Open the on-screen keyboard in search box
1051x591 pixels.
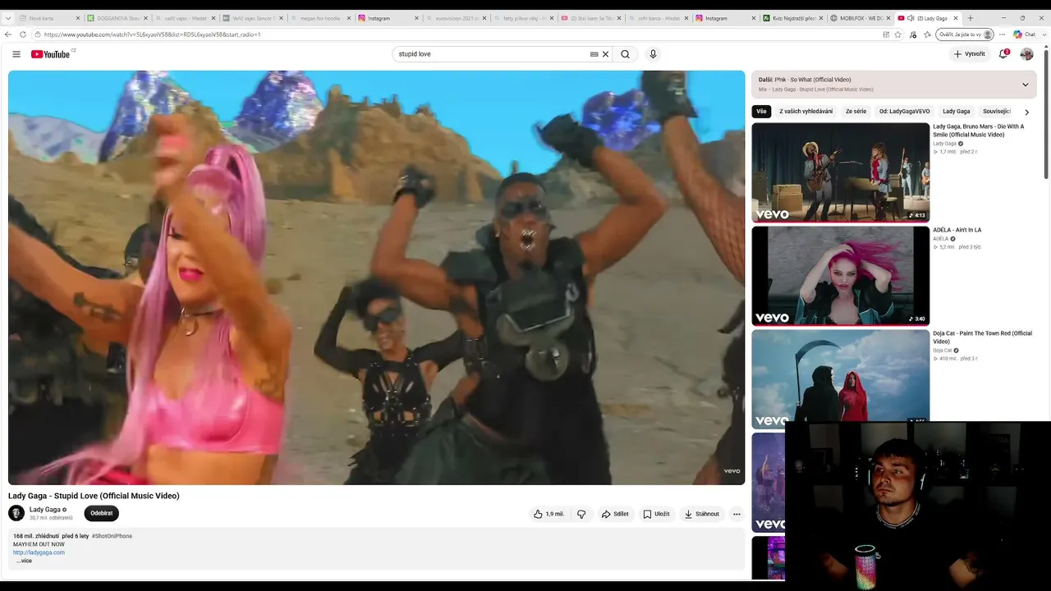pos(594,54)
